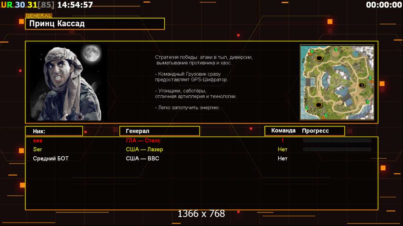
Task: Click the 'Генерал' column header
Action: 160,131
